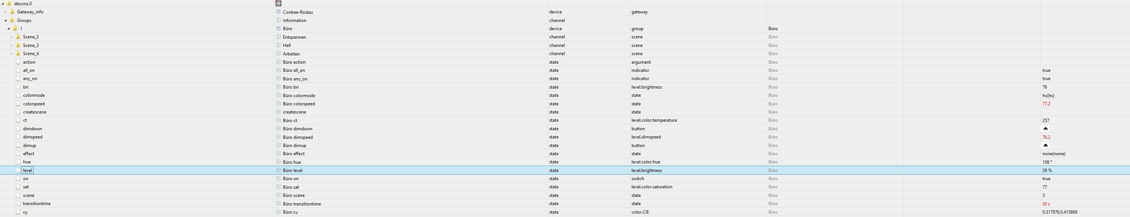Click the gateway role of Conbee-Rodau

click(x=640, y=12)
